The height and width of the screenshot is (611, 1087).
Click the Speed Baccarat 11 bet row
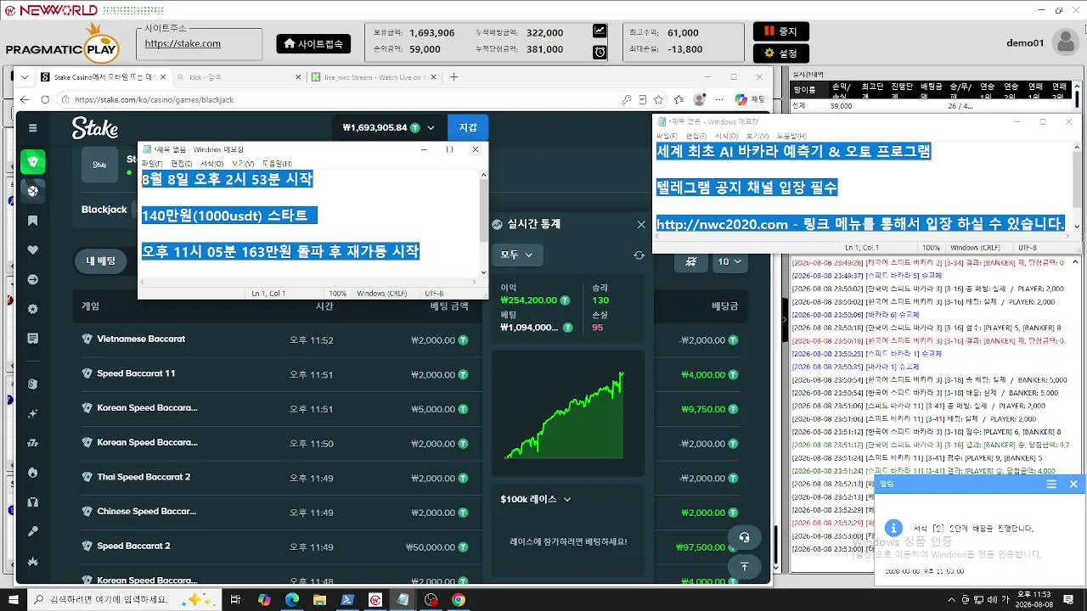point(409,374)
